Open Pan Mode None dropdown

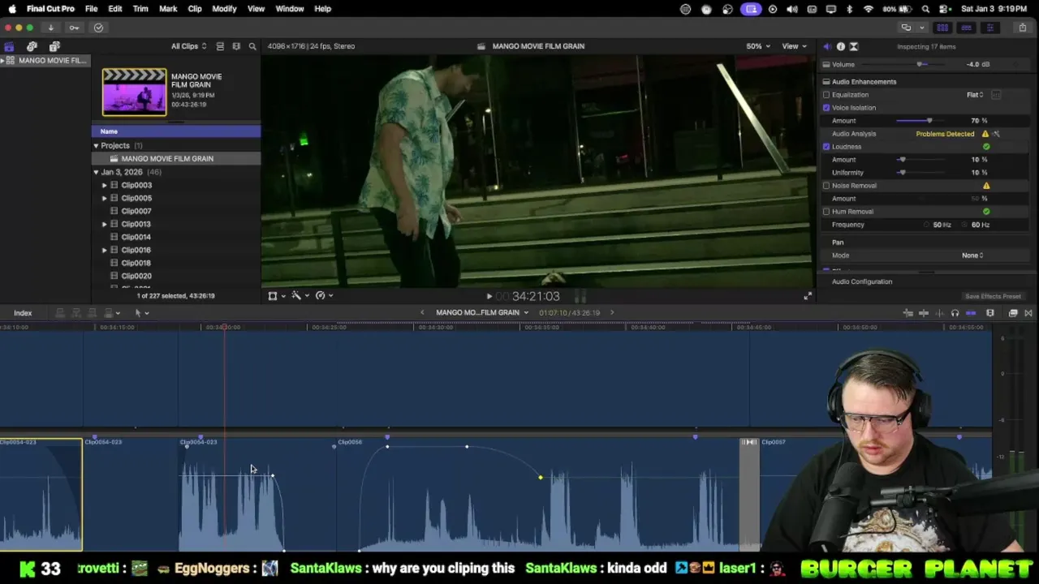pos(972,255)
